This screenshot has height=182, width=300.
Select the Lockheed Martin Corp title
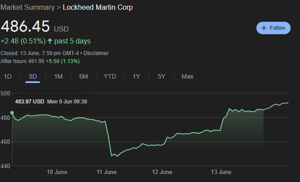(98, 8)
